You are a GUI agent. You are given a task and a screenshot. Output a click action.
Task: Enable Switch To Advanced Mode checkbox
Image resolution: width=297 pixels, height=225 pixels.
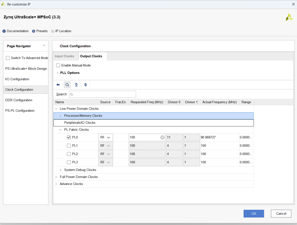click(8, 58)
